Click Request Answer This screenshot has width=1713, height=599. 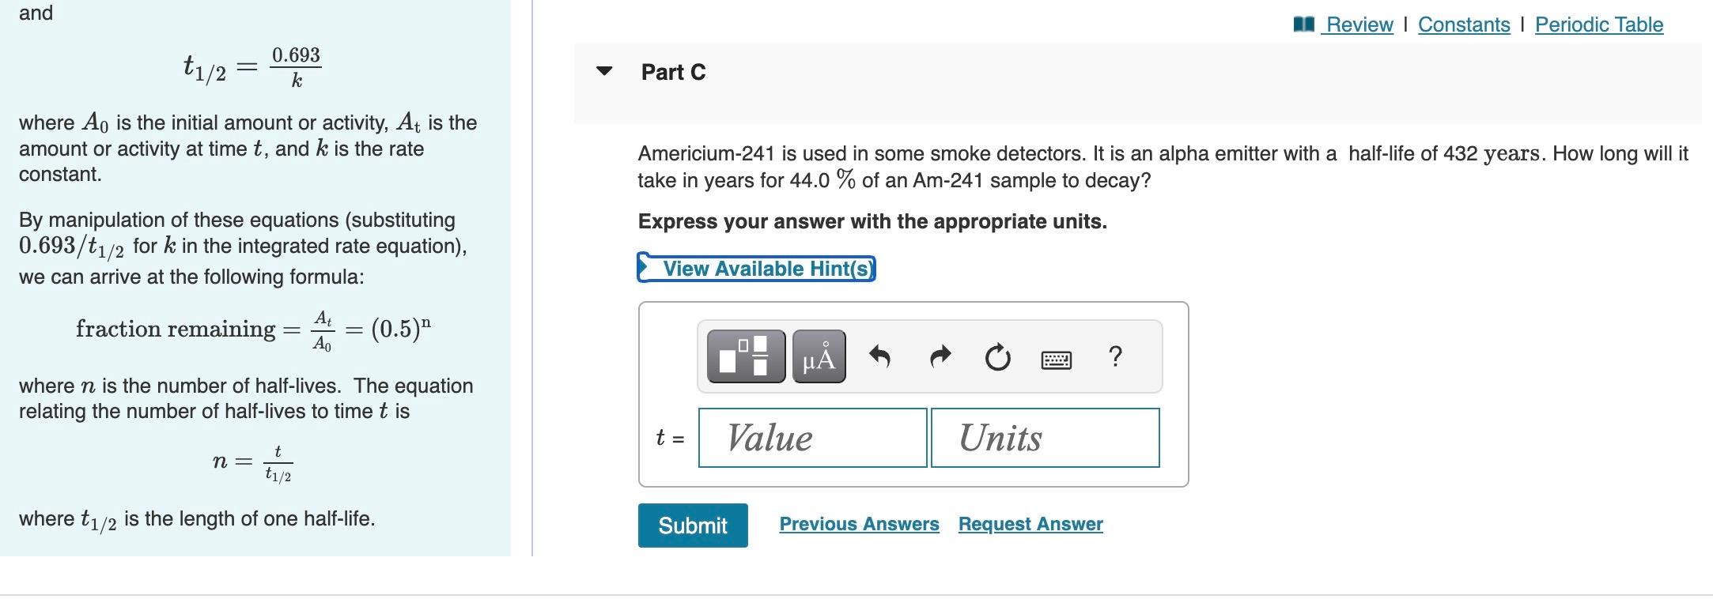pyautogui.click(x=1030, y=523)
